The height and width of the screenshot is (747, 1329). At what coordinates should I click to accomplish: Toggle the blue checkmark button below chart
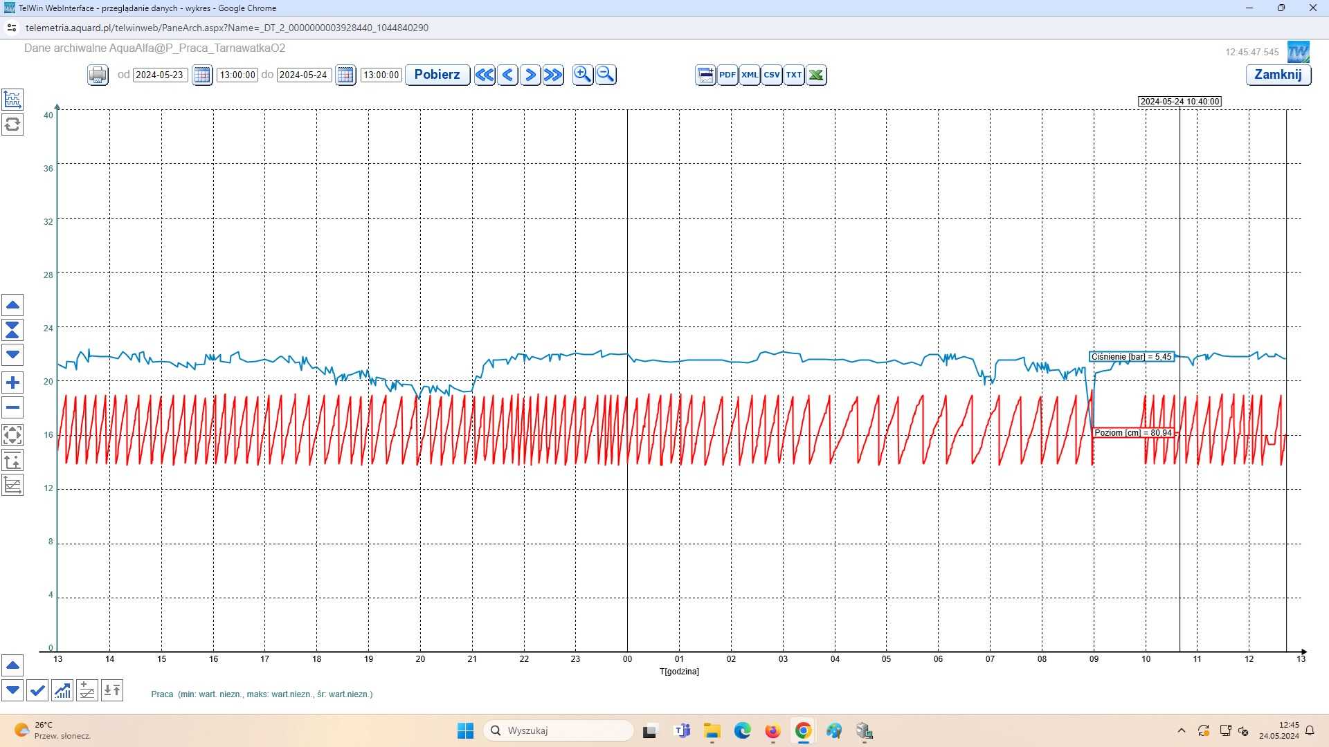37,690
